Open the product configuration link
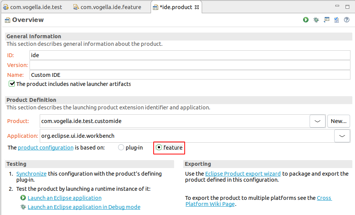 tap(45, 148)
